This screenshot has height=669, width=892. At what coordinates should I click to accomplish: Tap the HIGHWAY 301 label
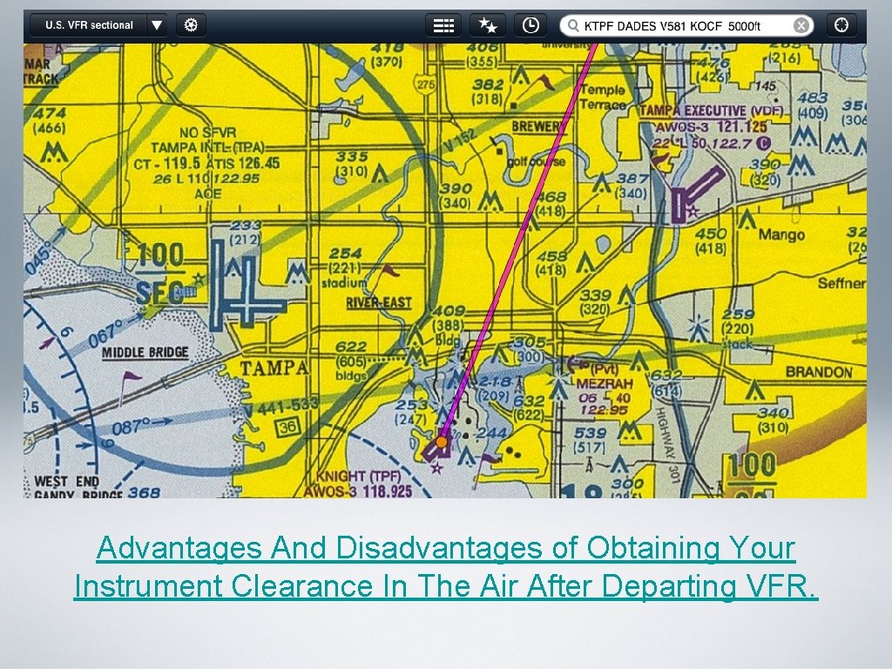tap(668, 446)
